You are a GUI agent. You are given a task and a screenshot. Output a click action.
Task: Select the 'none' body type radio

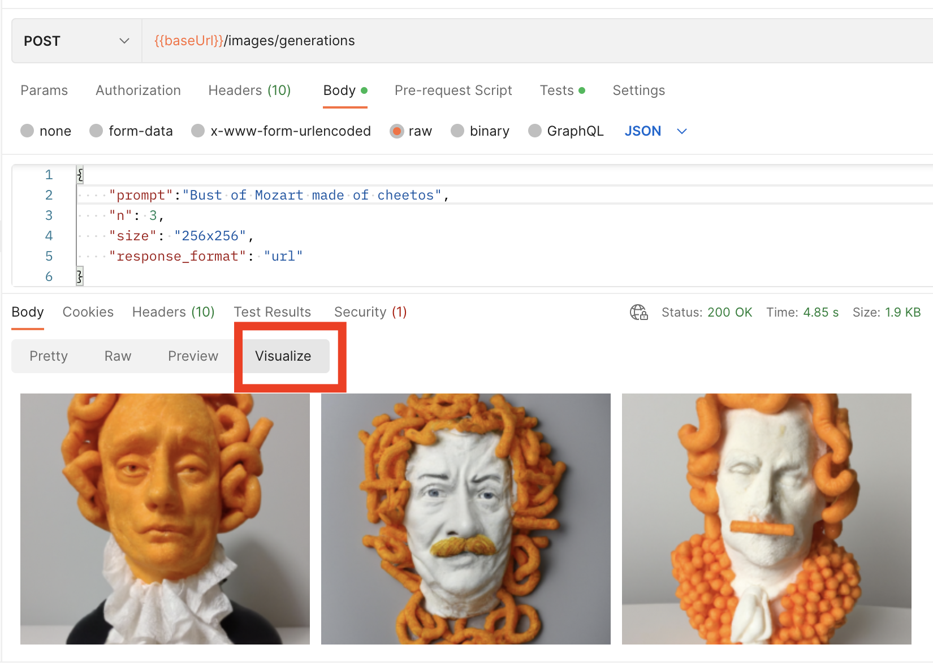point(27,131)
